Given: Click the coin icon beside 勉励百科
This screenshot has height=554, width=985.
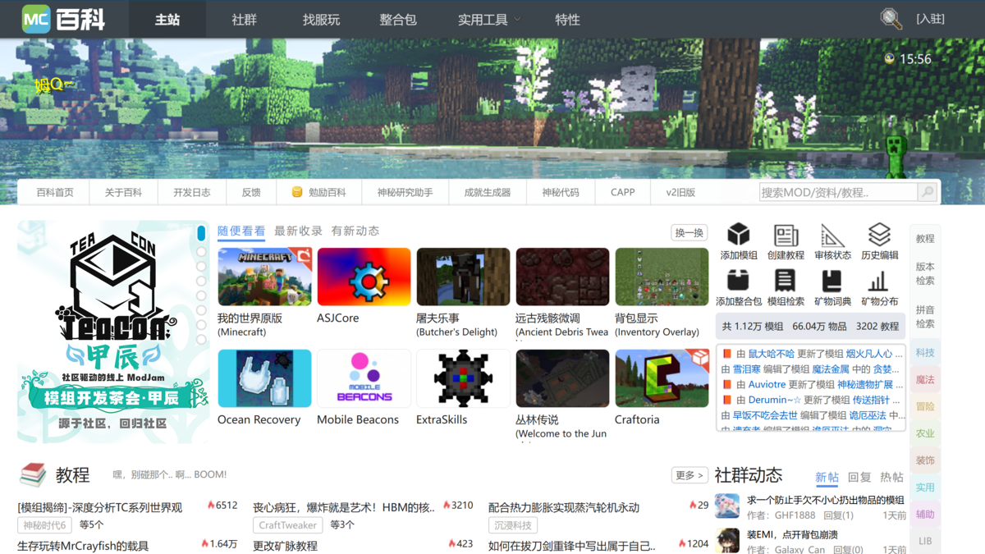Looking at the screenshot, I should pyautogui.click(x=297, y=192).
